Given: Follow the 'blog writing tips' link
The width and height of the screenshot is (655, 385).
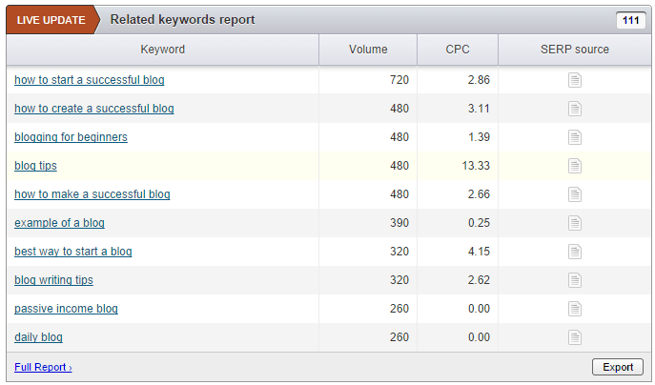Looking at the screenshot, I should tap(53, 280).
